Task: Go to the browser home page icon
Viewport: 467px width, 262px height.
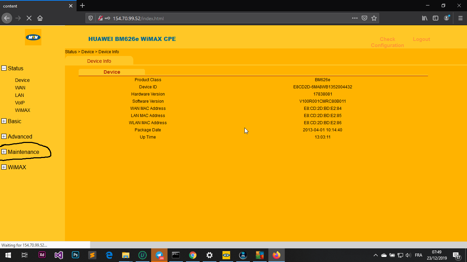Action: point(40,18)
